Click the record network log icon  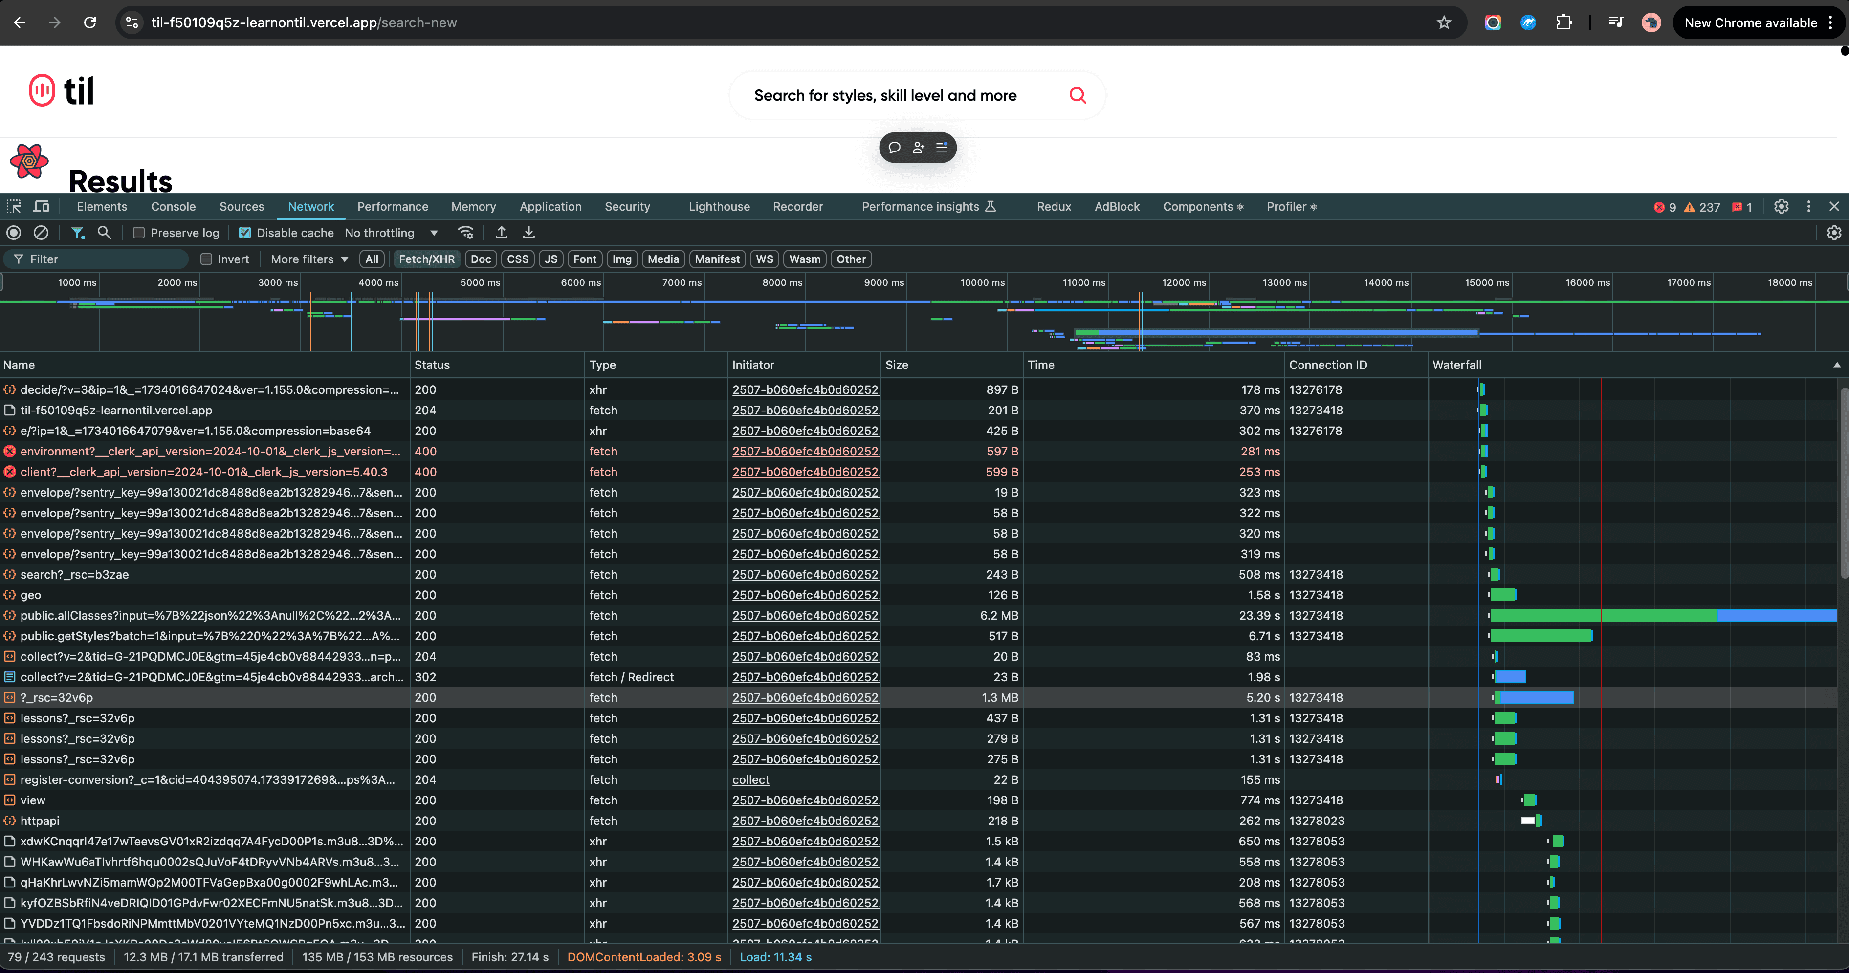click(x=14, y=233)
